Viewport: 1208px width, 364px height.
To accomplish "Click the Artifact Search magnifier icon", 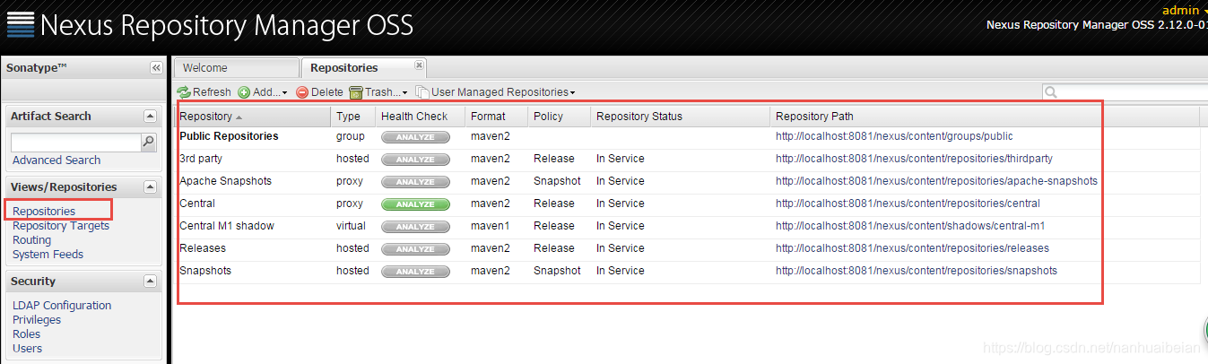I will [148, 142].
